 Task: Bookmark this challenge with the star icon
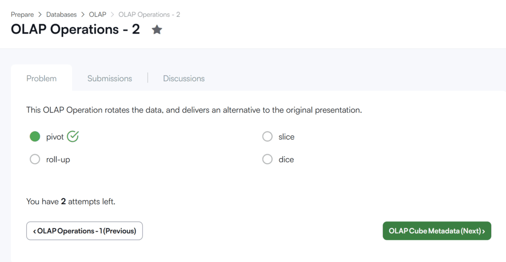157,30
